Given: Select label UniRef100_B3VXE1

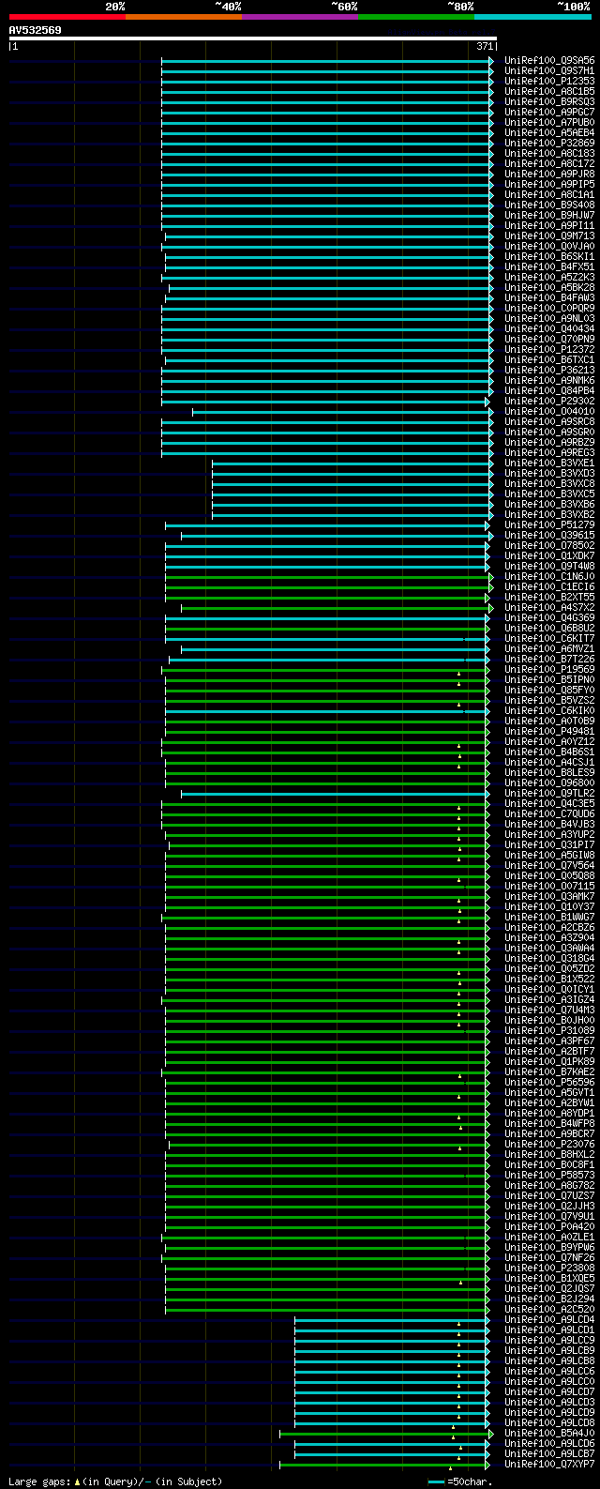Looking at the screenshot, I should 549,463.
